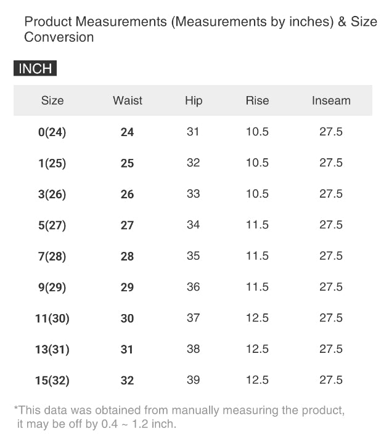Click the bold waist value 28
Image resolution: width=389 pixels, height=436 pixels.
point(127,257)
